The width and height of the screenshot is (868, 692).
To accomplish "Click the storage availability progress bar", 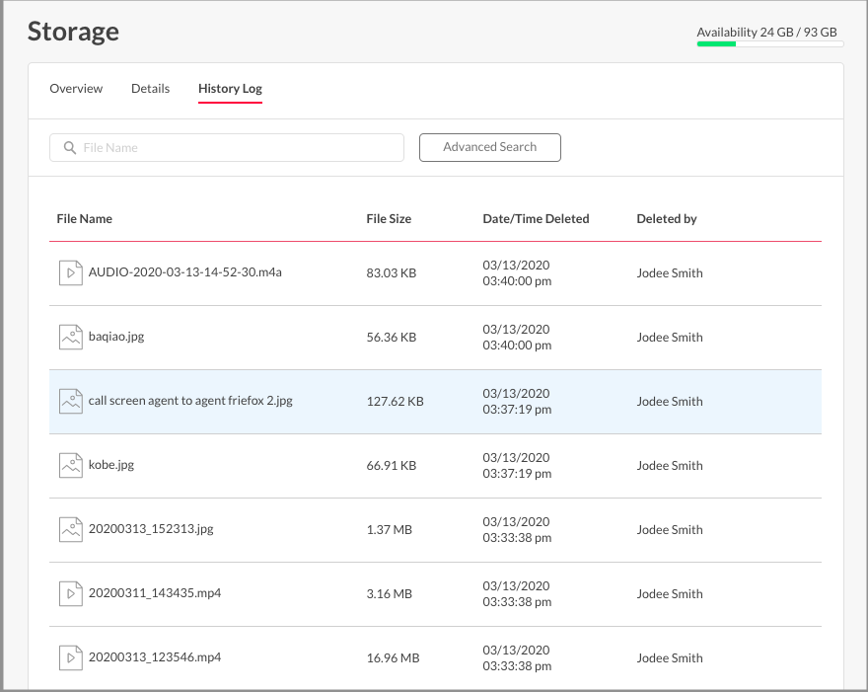I will tap(770, 43).
